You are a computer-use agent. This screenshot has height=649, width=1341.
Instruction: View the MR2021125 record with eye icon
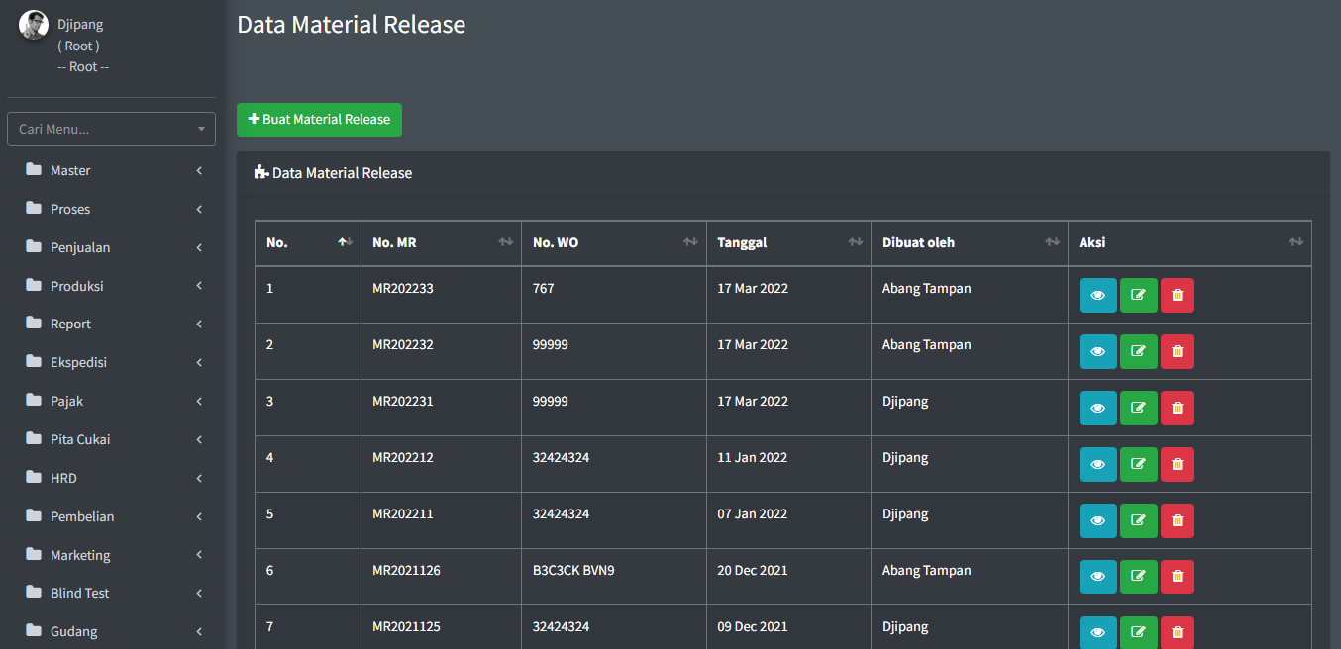pyautogui.click(x=1097, y=633)
